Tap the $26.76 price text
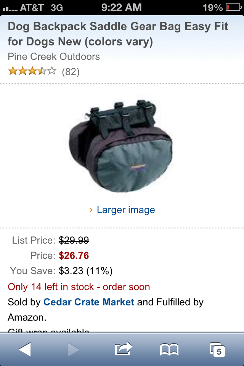 pos(74,255)
